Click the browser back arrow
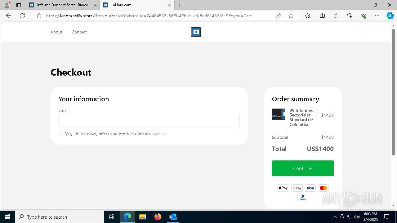Screen dimensions: 397x223 click(9, 16)
